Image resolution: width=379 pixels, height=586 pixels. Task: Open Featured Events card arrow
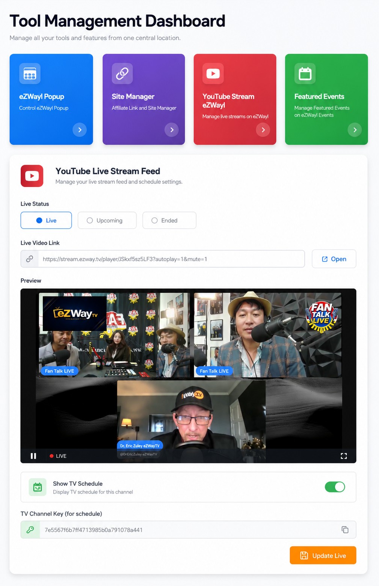click(x=355, y=130)
